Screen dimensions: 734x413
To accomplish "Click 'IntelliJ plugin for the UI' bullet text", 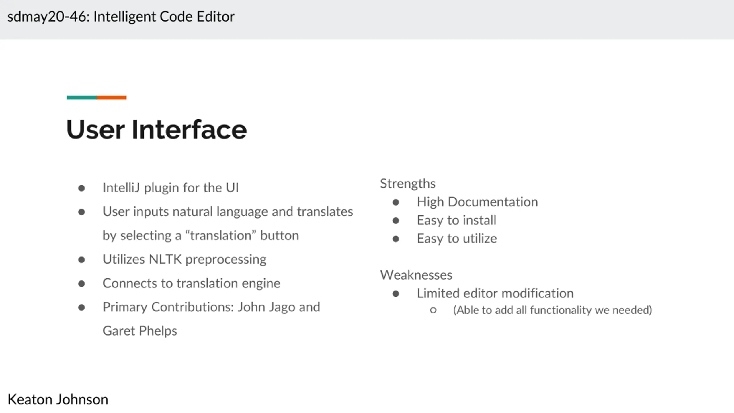I will point(171,188).
